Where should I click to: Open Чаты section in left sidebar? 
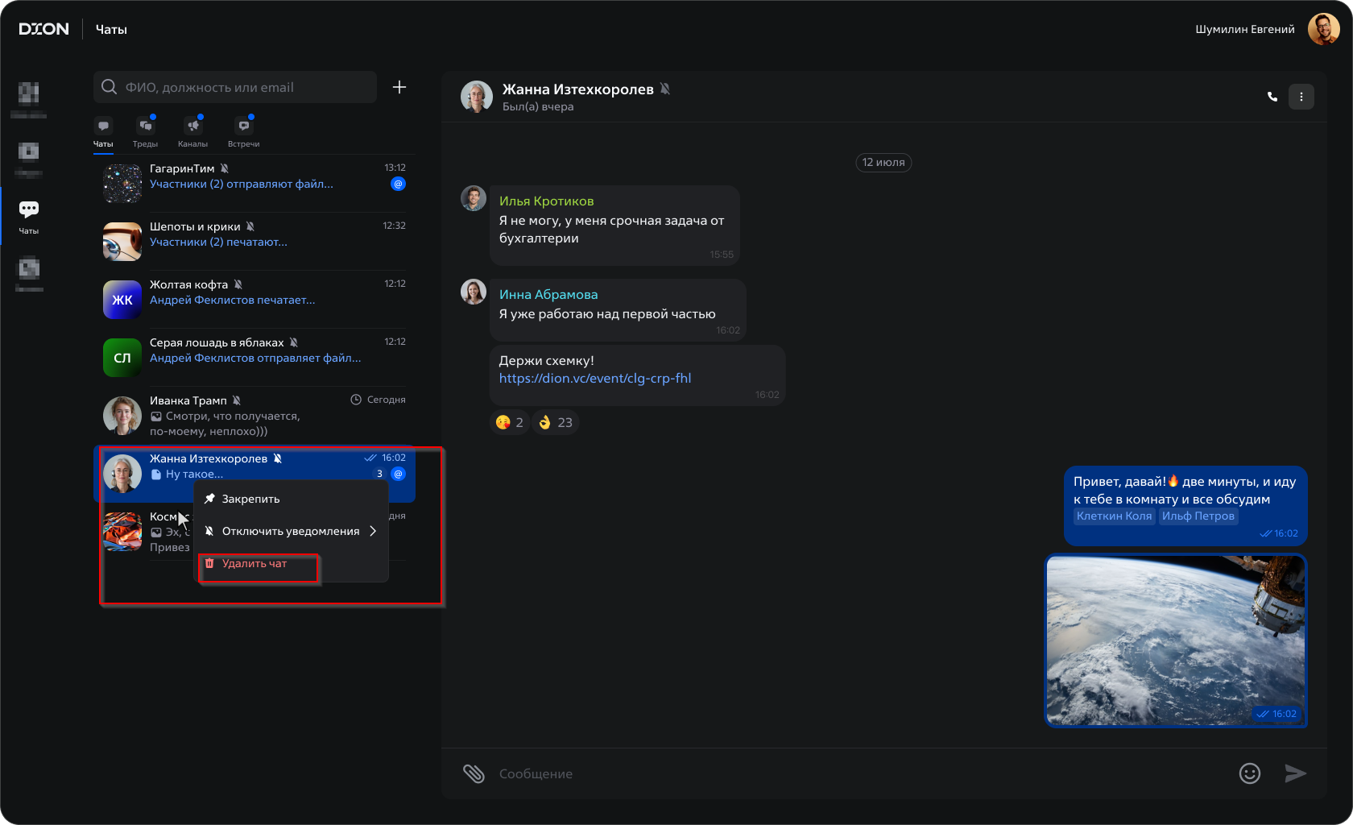(29, 216)
